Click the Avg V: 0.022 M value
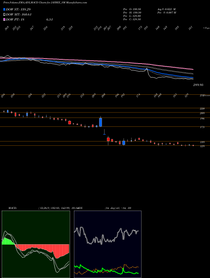This screenshot has height=278, width=210. point(166,9)
